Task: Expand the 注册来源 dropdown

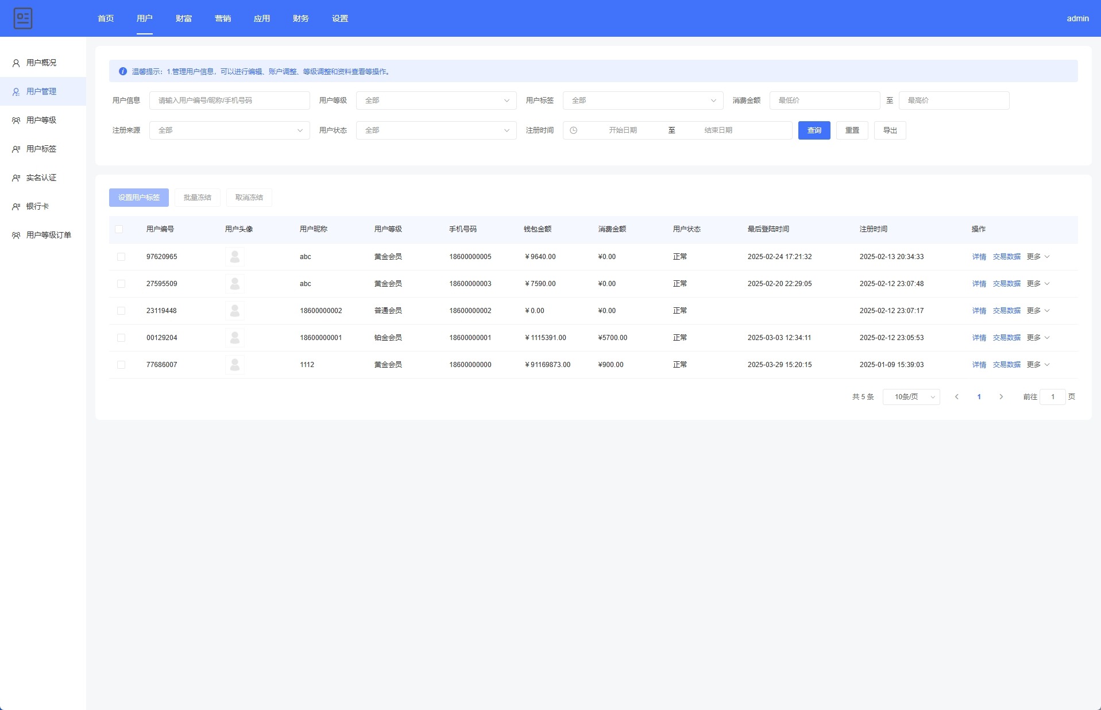Action: 229,130
